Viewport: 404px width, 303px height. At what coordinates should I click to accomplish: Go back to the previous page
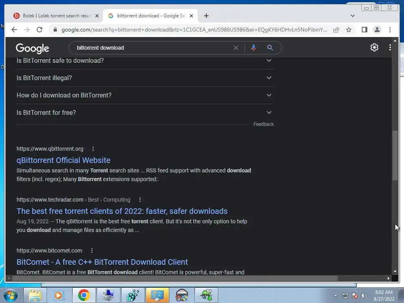(x=14, y=30)
